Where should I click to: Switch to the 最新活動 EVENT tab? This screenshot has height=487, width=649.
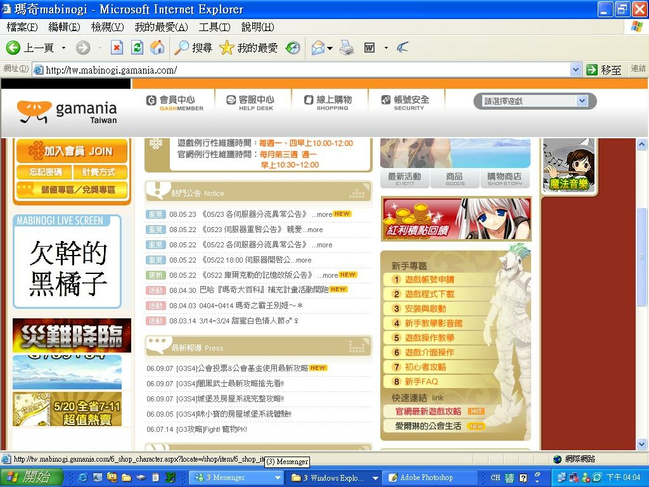[x=405, y=179]
